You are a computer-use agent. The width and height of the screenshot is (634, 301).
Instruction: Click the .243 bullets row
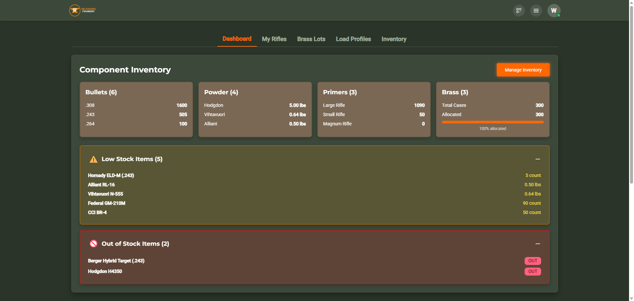[x=136, y=114]
